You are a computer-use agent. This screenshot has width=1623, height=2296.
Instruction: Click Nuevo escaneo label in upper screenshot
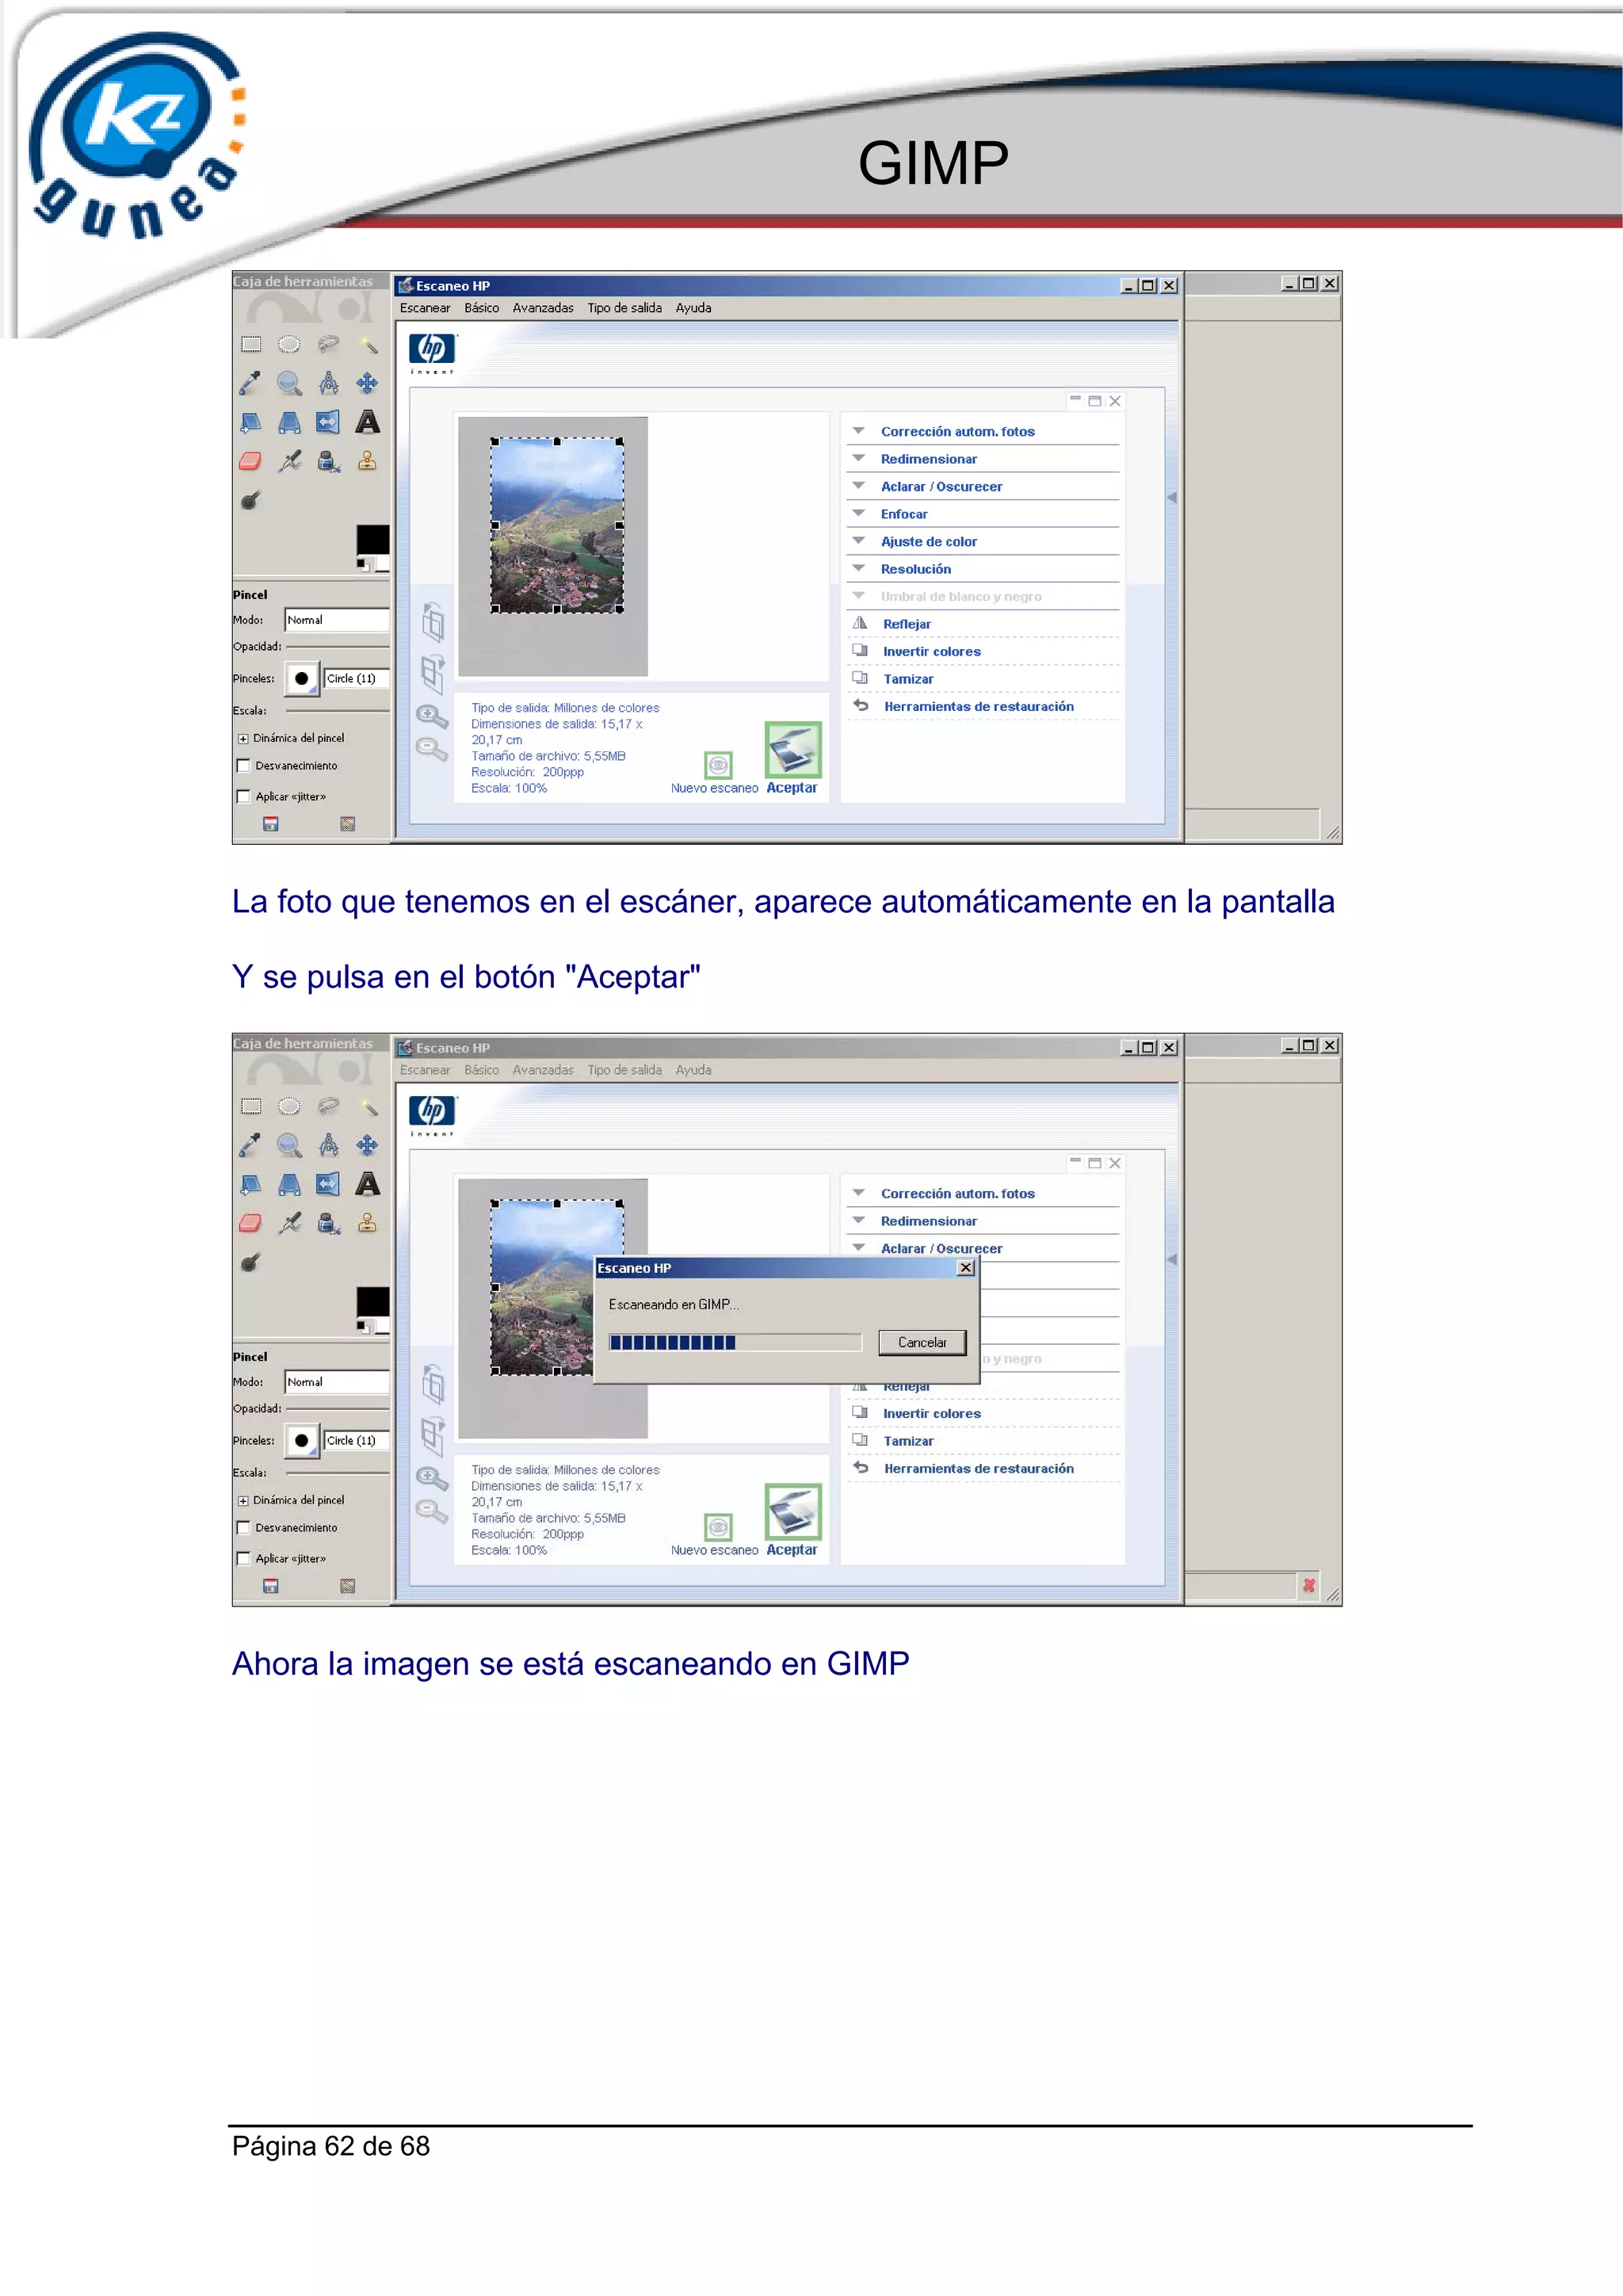point(714,789)
